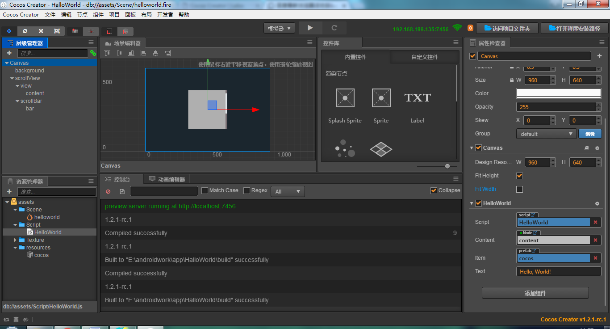The image size is (610, 329).
Task: Collapse the assets root folder
Action: (x=7, y=202)
